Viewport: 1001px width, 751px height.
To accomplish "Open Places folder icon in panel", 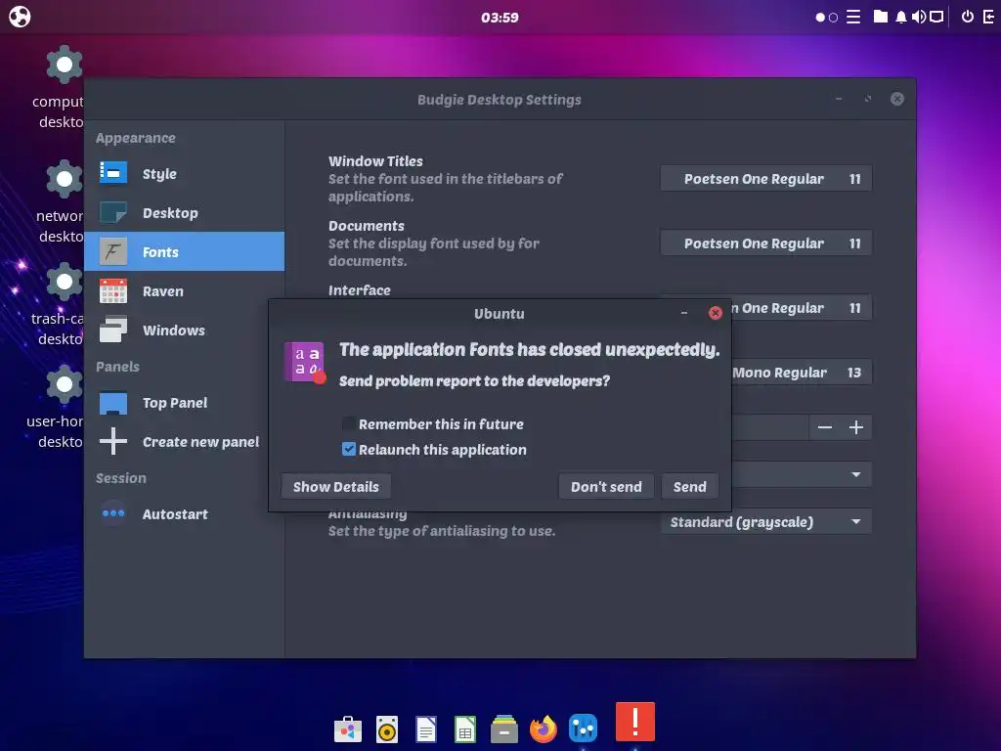I will (881, 17).
